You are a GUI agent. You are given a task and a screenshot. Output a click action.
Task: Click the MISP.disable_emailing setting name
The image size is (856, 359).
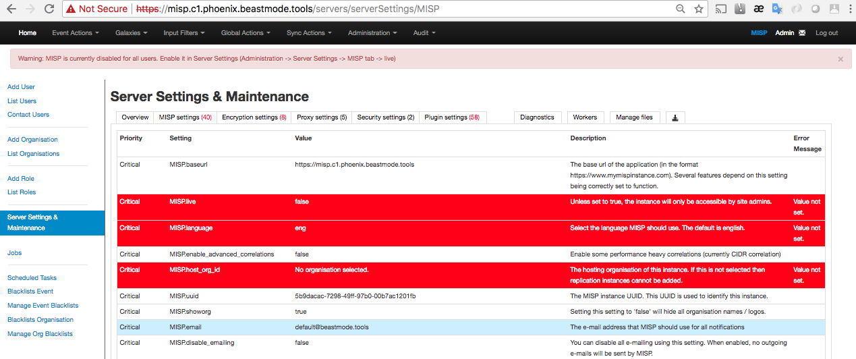point(202,343)
